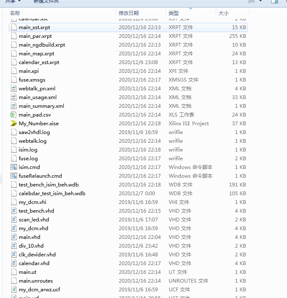Click the UT 文件 type cell
This screenshot has width=287, height=298.
[x=177, y=272]
